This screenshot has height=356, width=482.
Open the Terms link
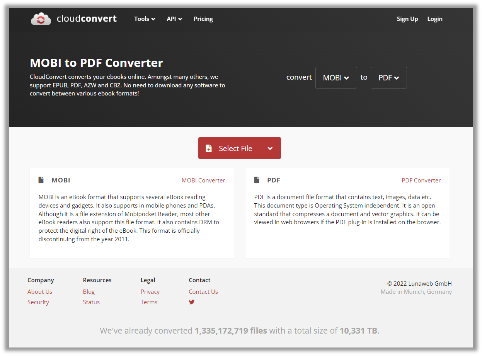149,302
